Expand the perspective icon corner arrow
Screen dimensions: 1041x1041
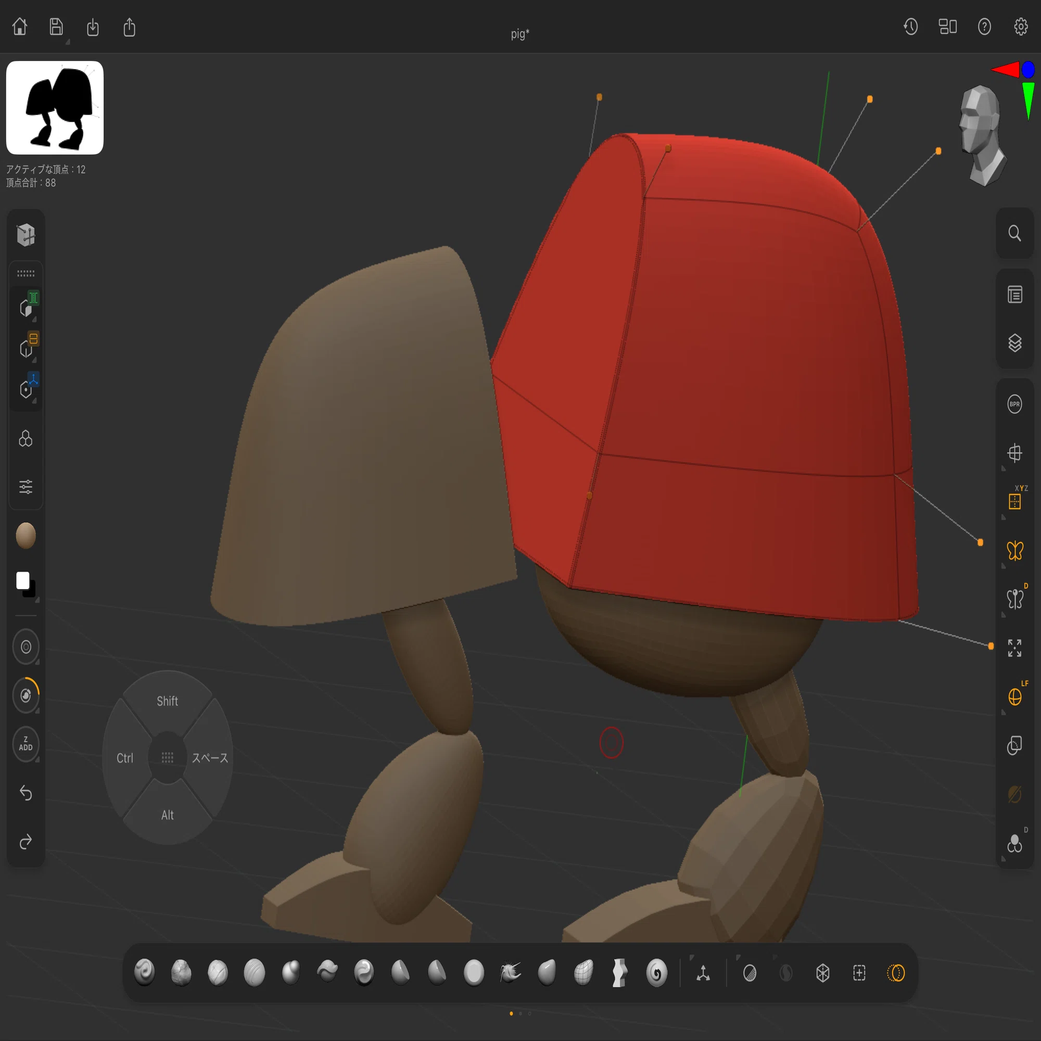pos(1004,469)
